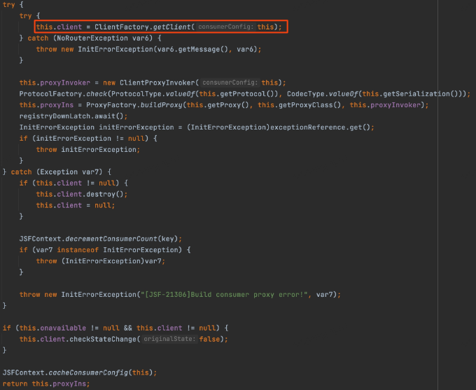Click registryDownLatch variable
The height and width of the screenshot is (390, 476).
[55, 116]
